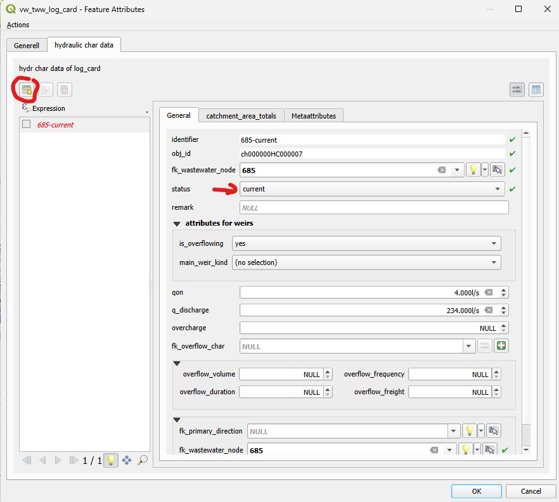The image size is (559, 502).
Task: Click the Expression filter icon
Action: coord(26,108)
